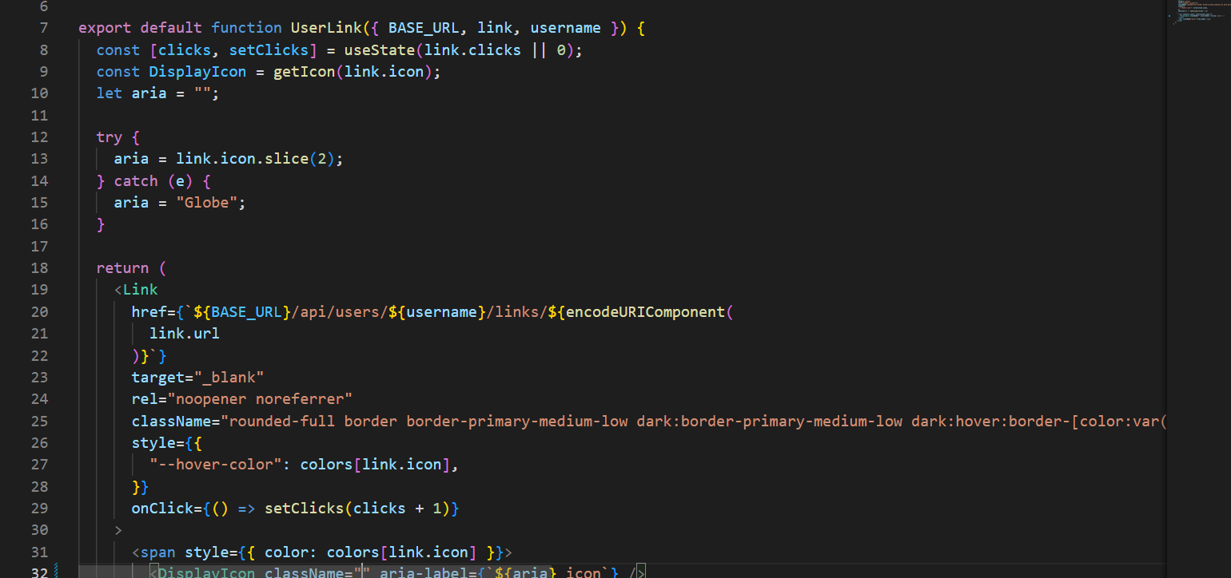
Task: Click the useState call on line 8
Action: 380,49
